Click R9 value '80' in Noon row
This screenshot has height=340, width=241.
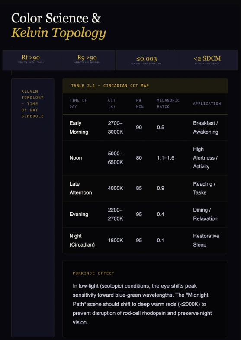[139, 158]
